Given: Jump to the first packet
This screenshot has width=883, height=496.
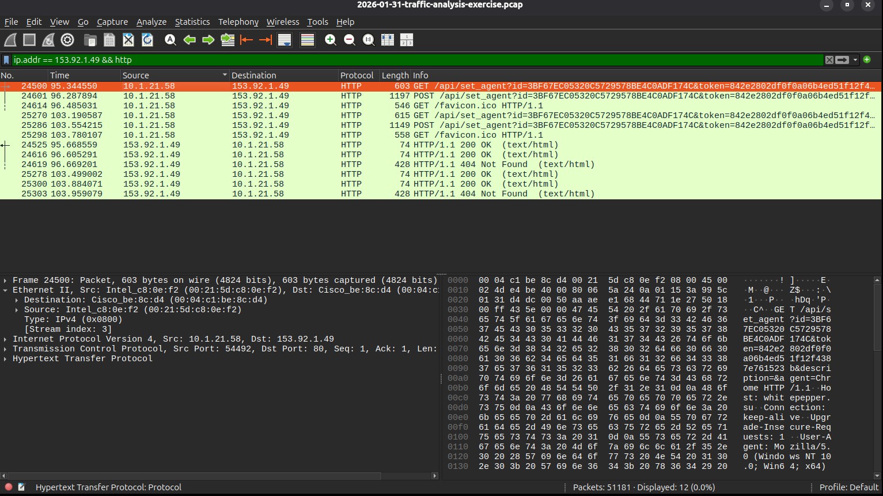Looking at the screenshot, I should tap(247, 40).
